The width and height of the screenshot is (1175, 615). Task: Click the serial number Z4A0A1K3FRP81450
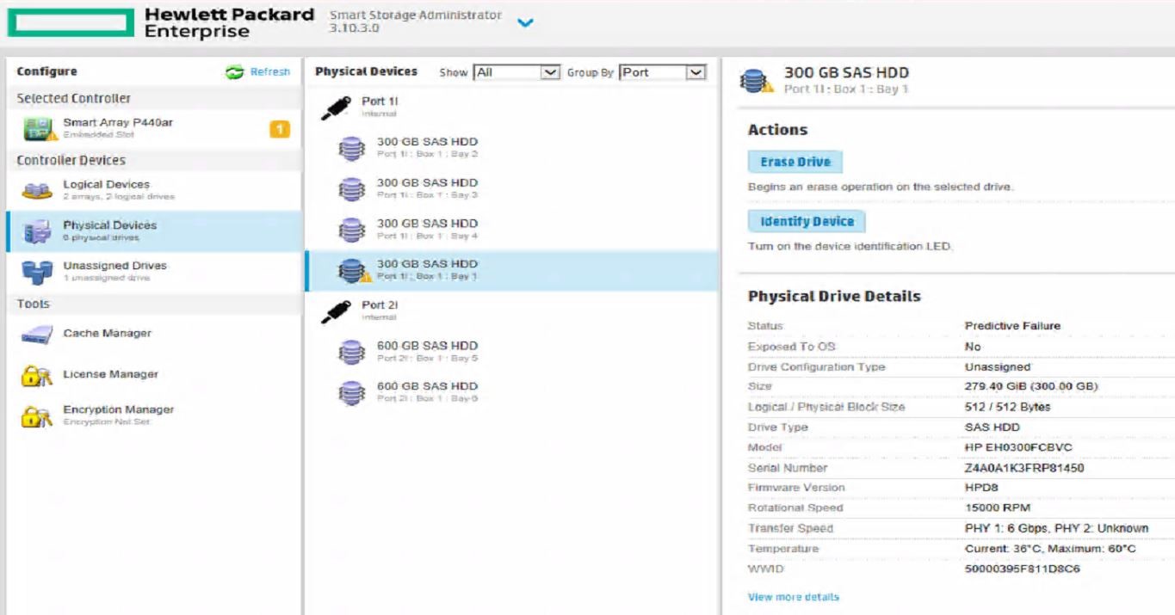pyautogui.click(x=1024, y=468)
